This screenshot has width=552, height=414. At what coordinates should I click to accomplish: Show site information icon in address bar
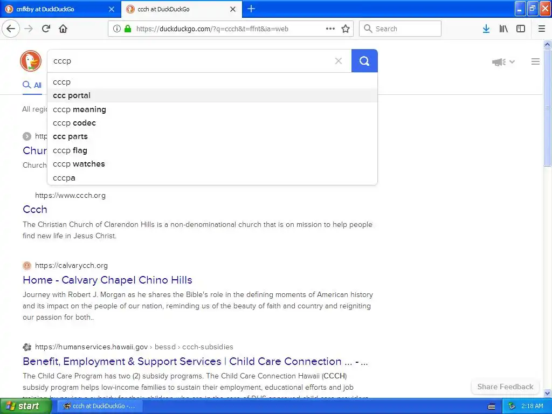tap(117, 29)
